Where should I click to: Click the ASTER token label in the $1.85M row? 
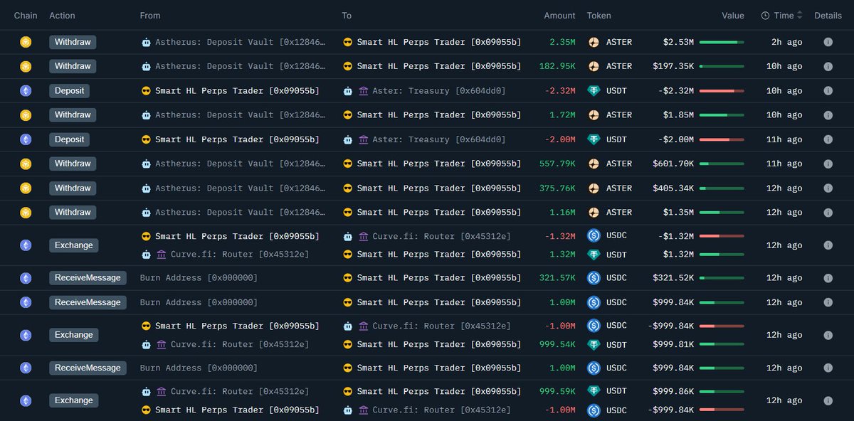coord(619,114)
